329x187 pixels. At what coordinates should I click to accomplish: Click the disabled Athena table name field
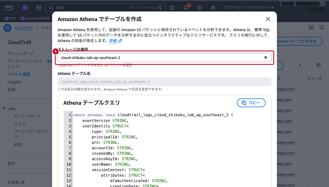click(x=164, y=82)
